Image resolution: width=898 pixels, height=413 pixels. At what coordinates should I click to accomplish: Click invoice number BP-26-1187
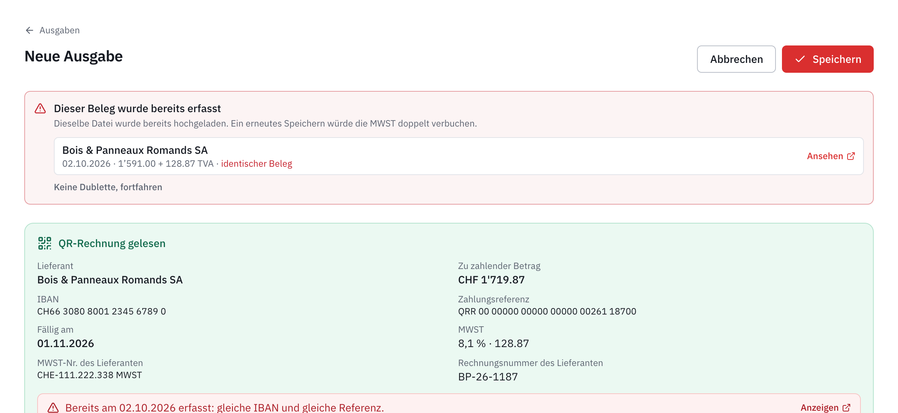tap(488, 377)
